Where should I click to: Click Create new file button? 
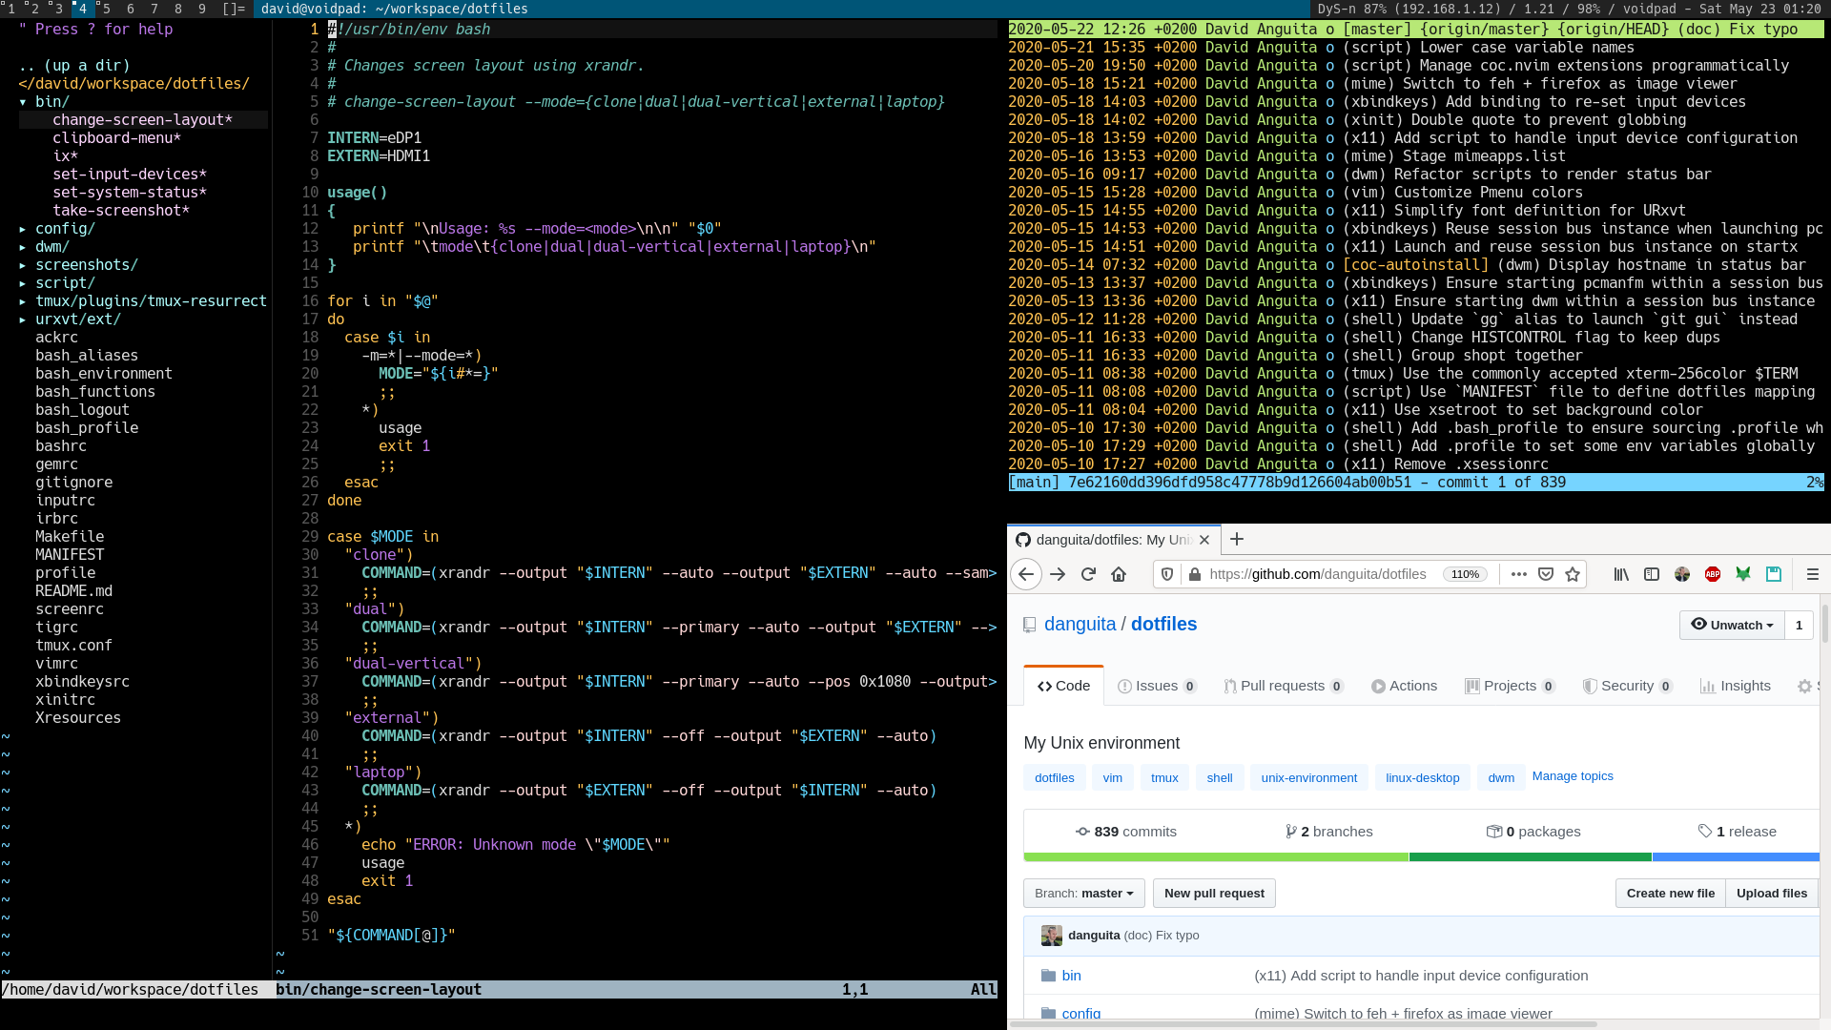1671,894
